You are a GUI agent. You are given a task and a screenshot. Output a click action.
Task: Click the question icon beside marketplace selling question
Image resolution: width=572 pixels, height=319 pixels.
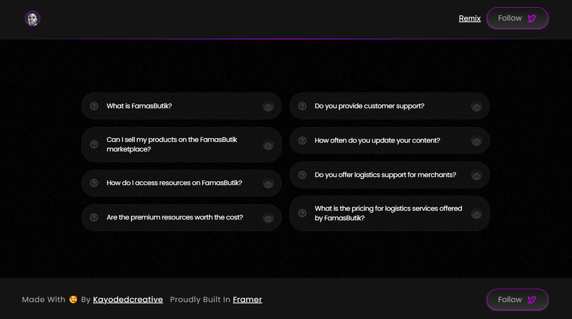click(x=94, y=145)
